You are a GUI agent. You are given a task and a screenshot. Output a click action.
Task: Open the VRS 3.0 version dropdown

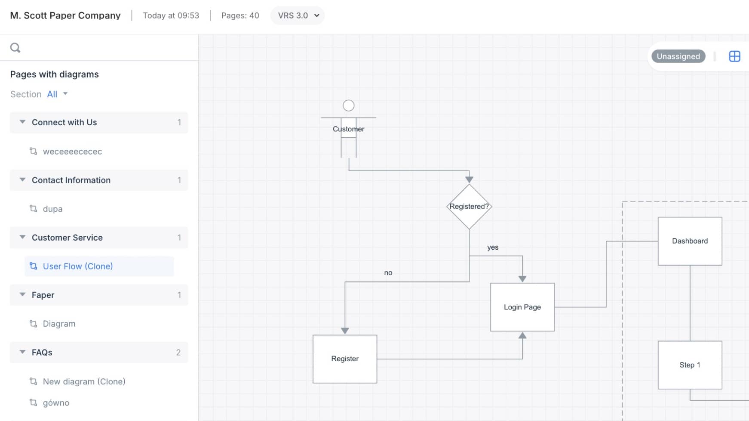click(x=298, y=15)
